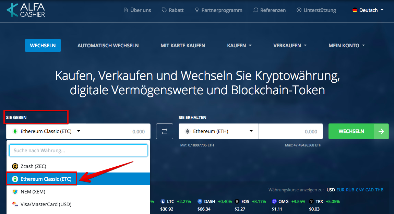Image resolution: width=394 pixels, height=214 pixels.
Task: Click the speech bubble icon beside Referenzen
Action: (x=255, y=10)
